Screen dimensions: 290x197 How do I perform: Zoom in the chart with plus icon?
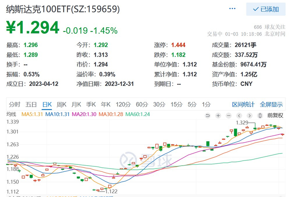click(x=218, y=116)
